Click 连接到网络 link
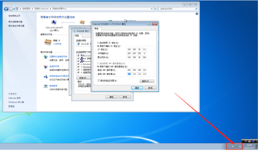259x151 pixels. tap(54, 66)
